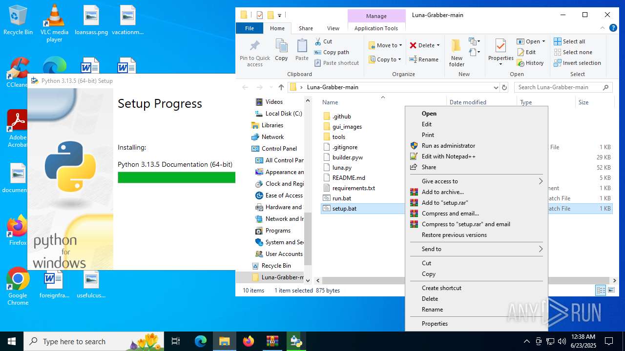Open the address bar history dropdown

496,87
